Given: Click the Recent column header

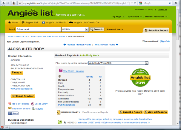Looking at the screenshot, I should 89,77.
